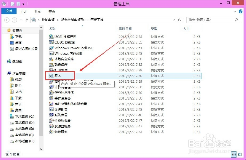Sort by the 修改日期 column header
Screen dimensions: 246x160
(125, 29)
